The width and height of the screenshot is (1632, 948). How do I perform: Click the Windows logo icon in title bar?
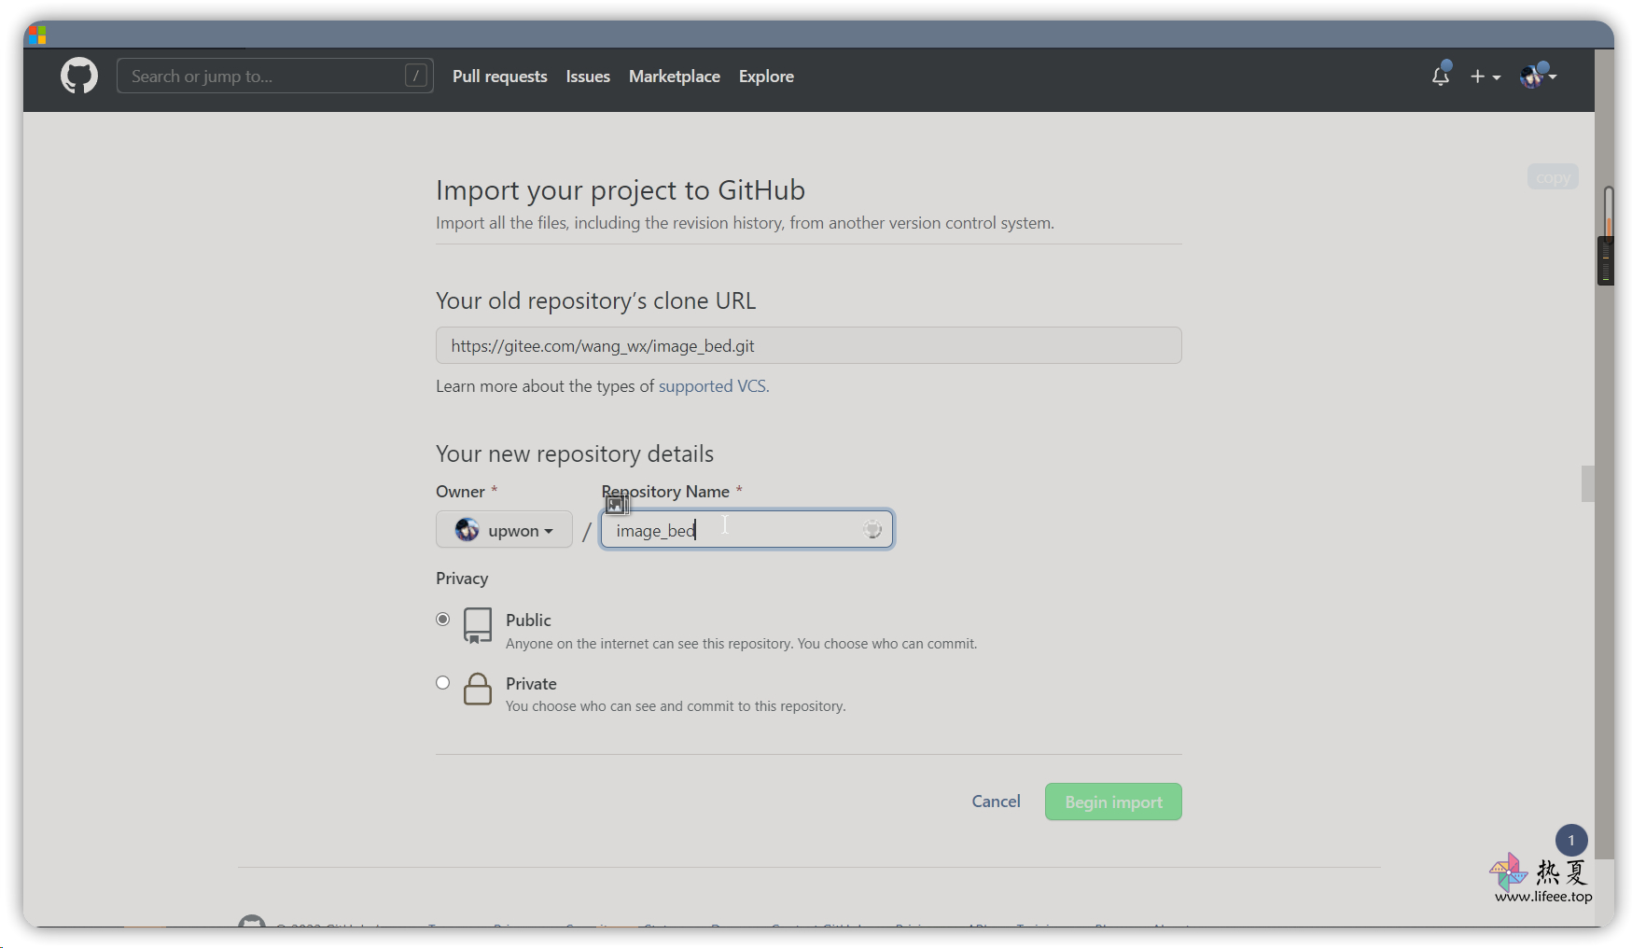tap(37, 35)
